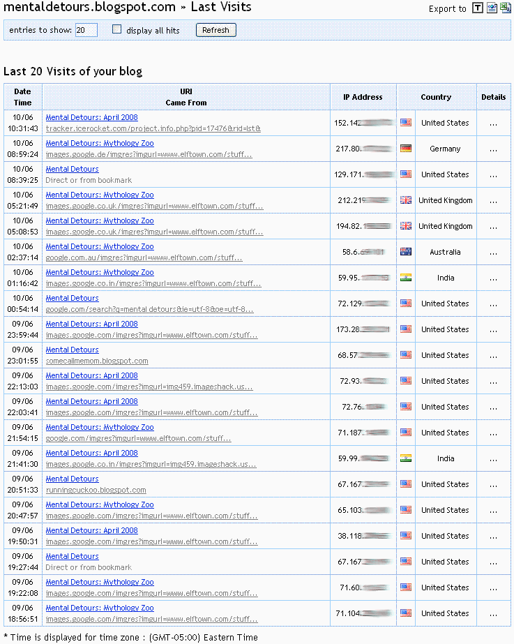Open the images.google.de referrer link
Viewport: 514px width, 644px height.
pyautogui.click(x=149, y=154)
